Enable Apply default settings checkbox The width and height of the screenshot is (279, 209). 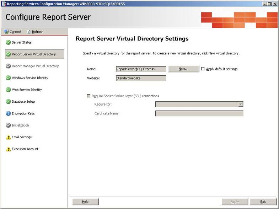click(203, 69)
